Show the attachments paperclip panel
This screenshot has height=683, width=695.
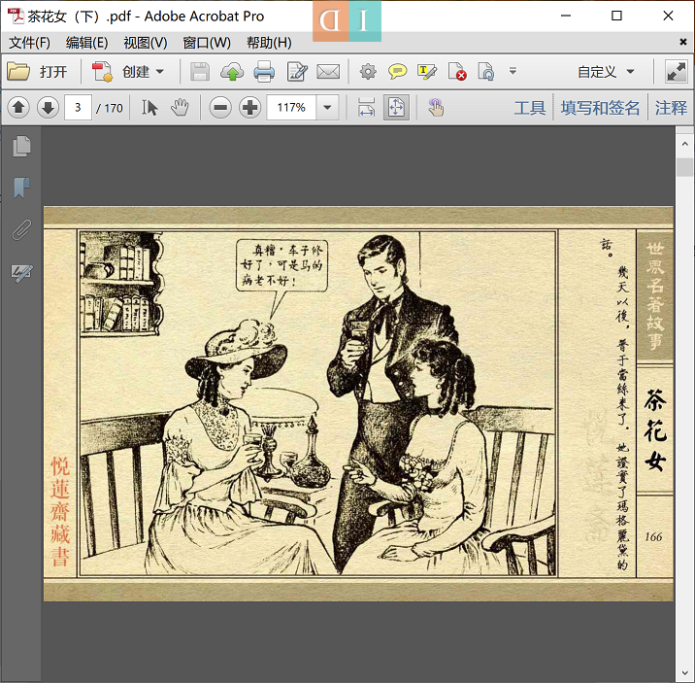pos(21,229)
